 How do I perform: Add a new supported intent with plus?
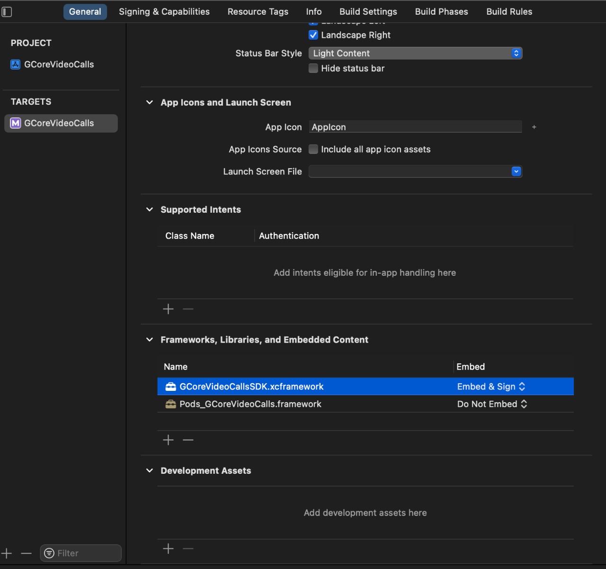coord(168,309)
